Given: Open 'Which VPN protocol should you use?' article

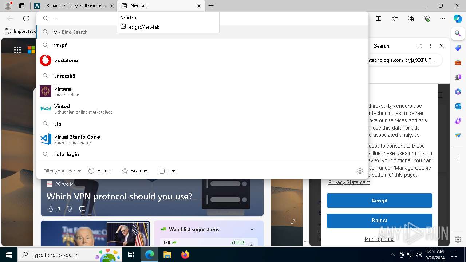Looking at the screenshot, I should click(119, 196).
